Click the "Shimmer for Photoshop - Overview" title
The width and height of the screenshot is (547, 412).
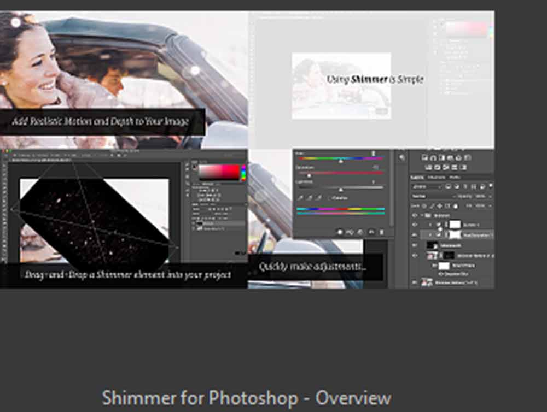(246, 398)
